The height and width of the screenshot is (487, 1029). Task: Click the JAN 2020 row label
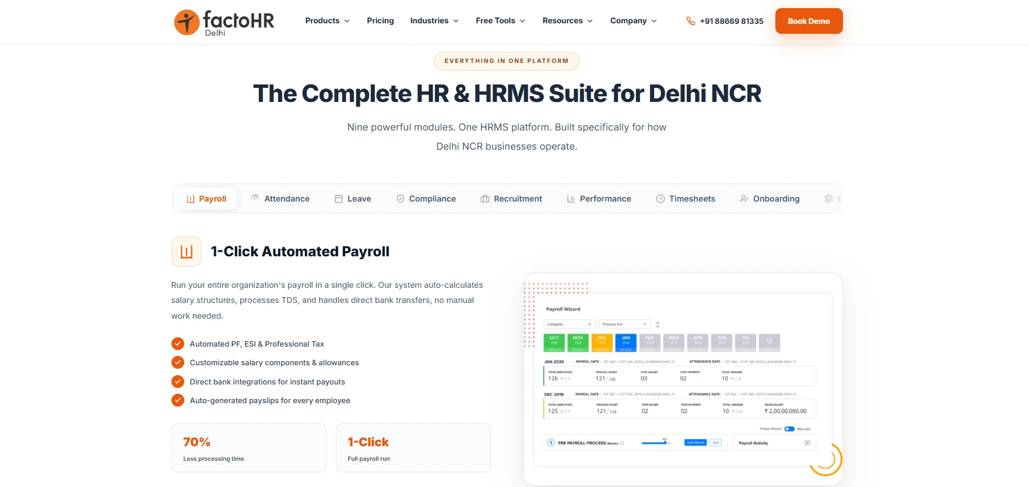554,362
